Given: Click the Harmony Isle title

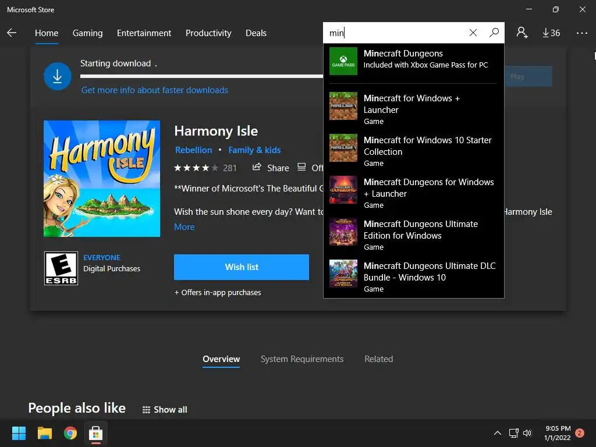Looking at the screenshot, I should [x=216, y=131].
